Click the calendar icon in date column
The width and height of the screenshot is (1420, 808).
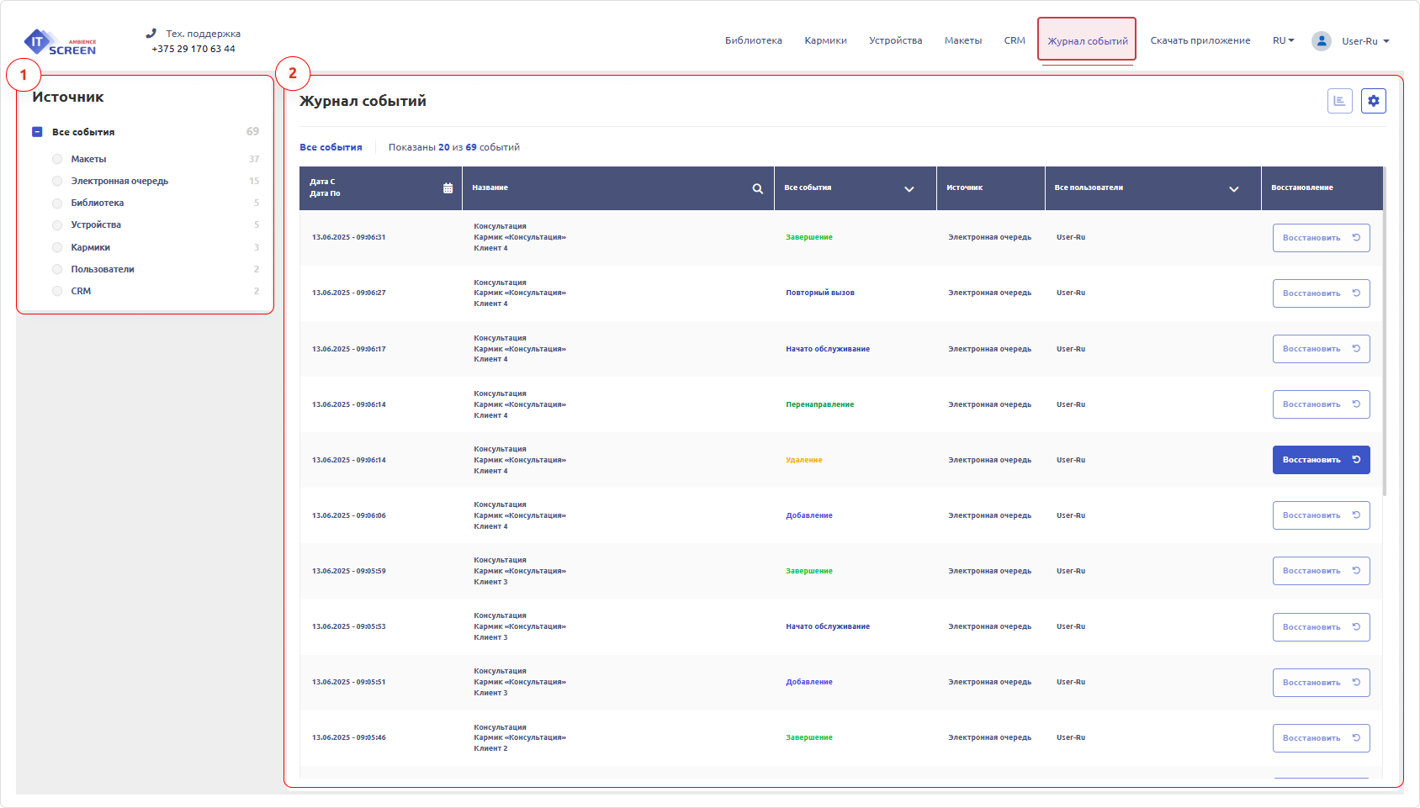(448, 188)
